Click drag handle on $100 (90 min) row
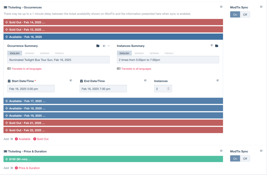This screenshot has height=175, width=267. (7, 159)
